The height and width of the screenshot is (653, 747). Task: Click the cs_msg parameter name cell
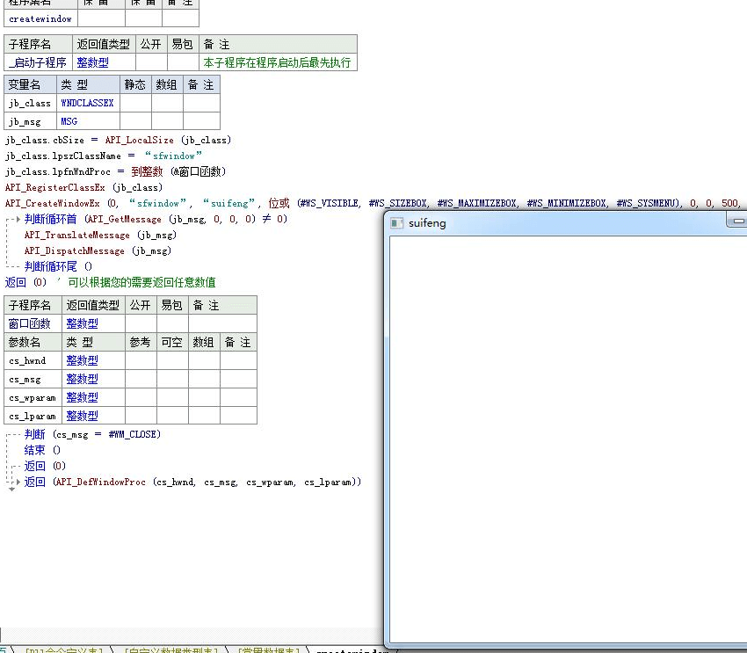tap(29, 379)
